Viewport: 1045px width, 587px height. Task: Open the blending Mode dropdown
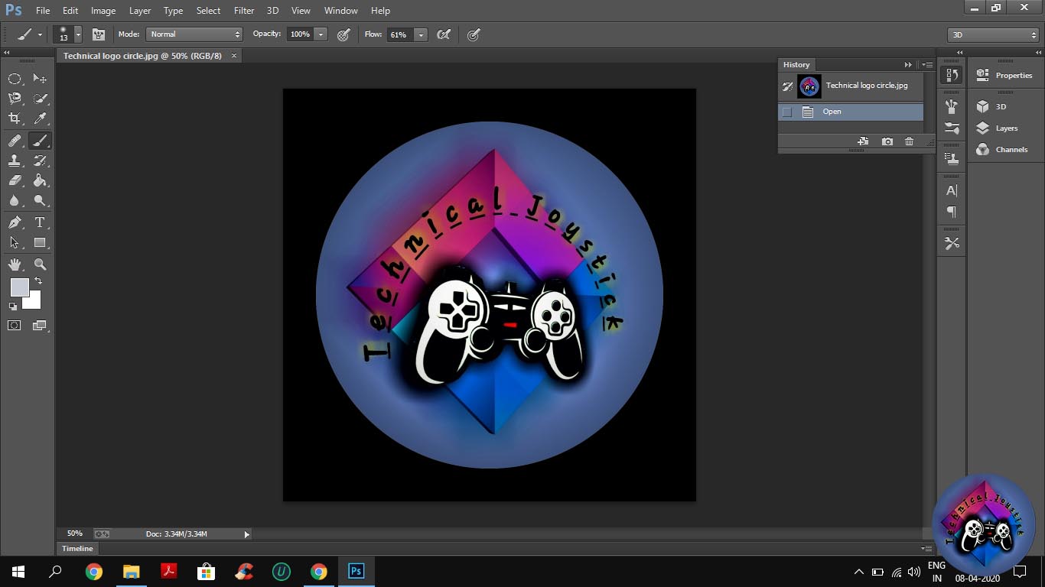(x=194, y=34)
